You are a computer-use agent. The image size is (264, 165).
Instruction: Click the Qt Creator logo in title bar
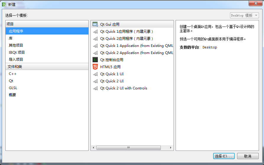(x=4, y=4)
